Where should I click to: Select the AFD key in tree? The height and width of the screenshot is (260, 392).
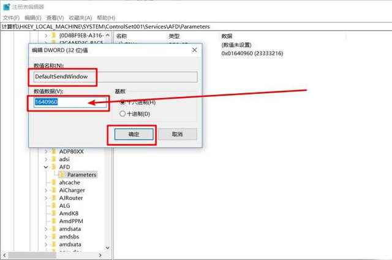[64, 167]
